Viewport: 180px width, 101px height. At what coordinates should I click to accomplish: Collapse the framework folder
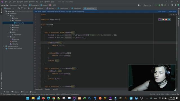pos(6,13)
